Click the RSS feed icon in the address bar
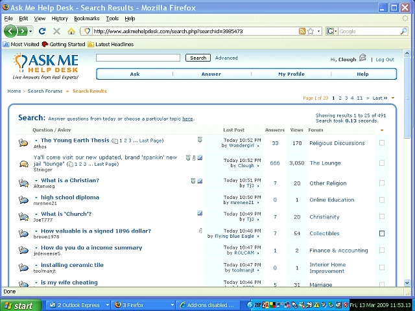 302,31
